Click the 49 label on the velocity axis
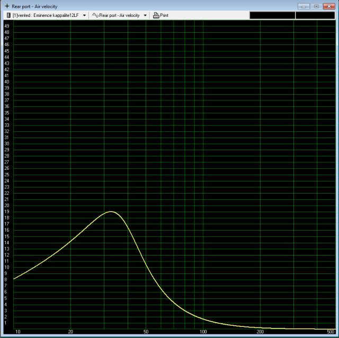Image resolution: width=339 pixels, height=338 pixels. [7, 26]
